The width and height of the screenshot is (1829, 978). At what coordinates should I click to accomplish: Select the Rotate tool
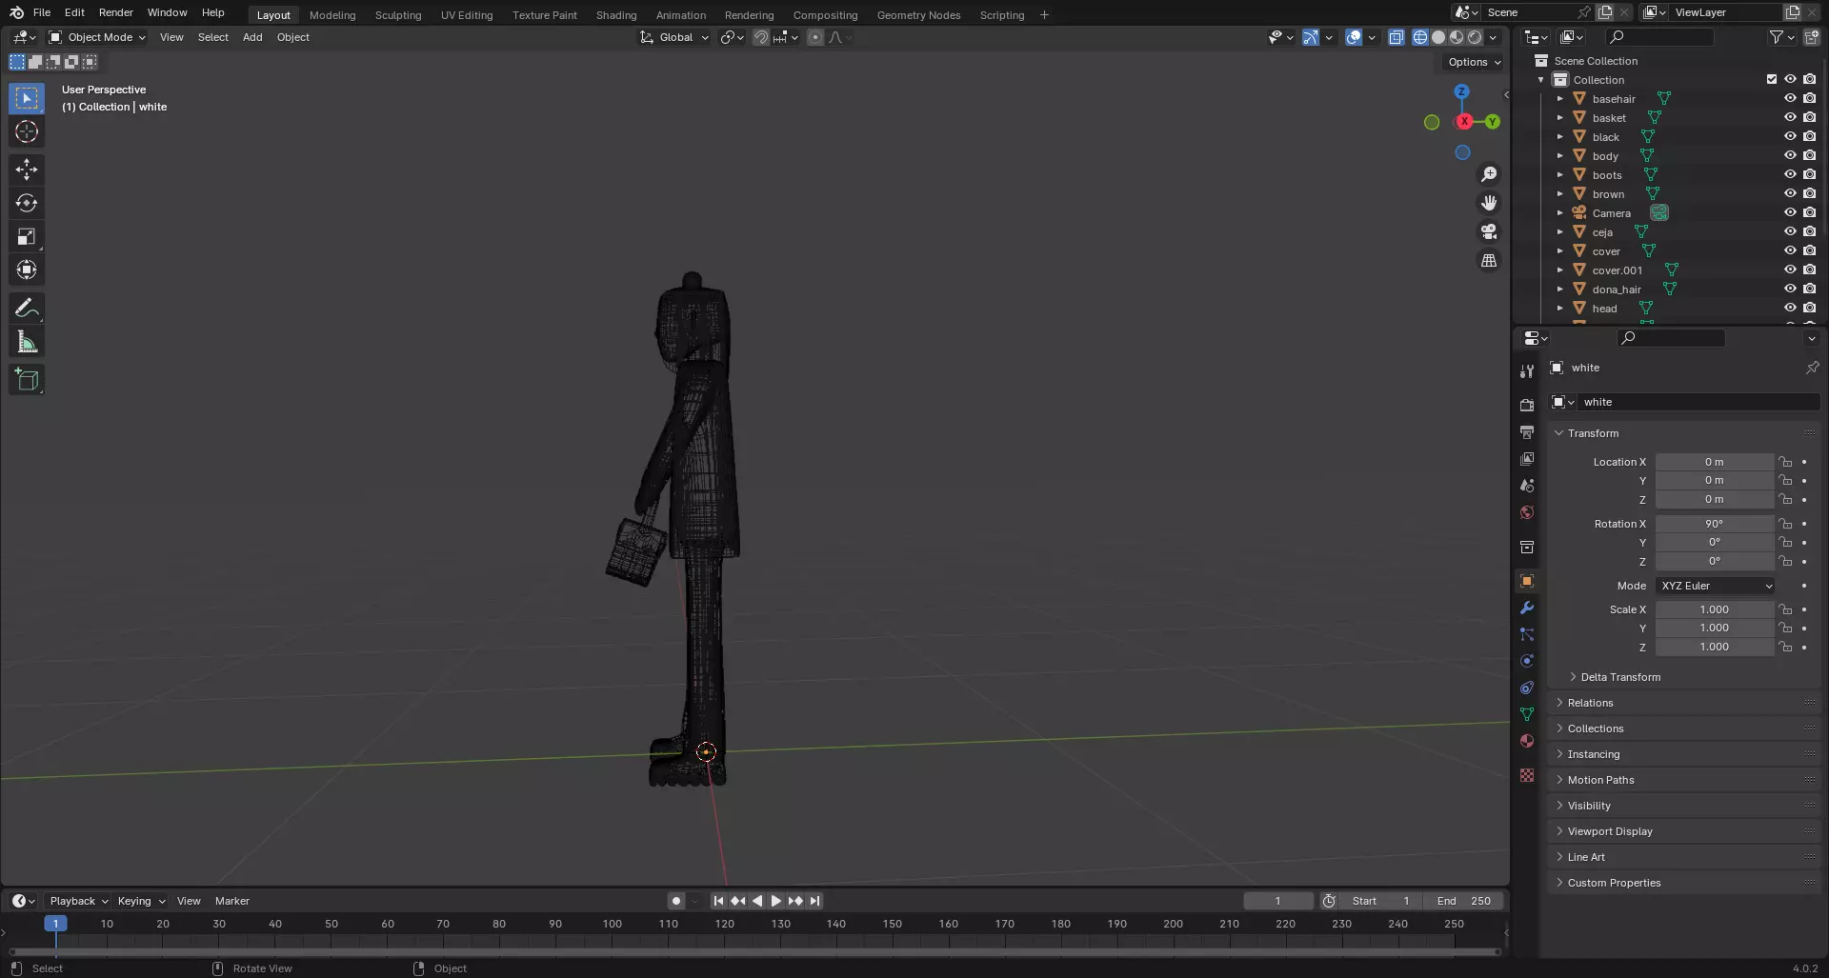tap(27, 203)
